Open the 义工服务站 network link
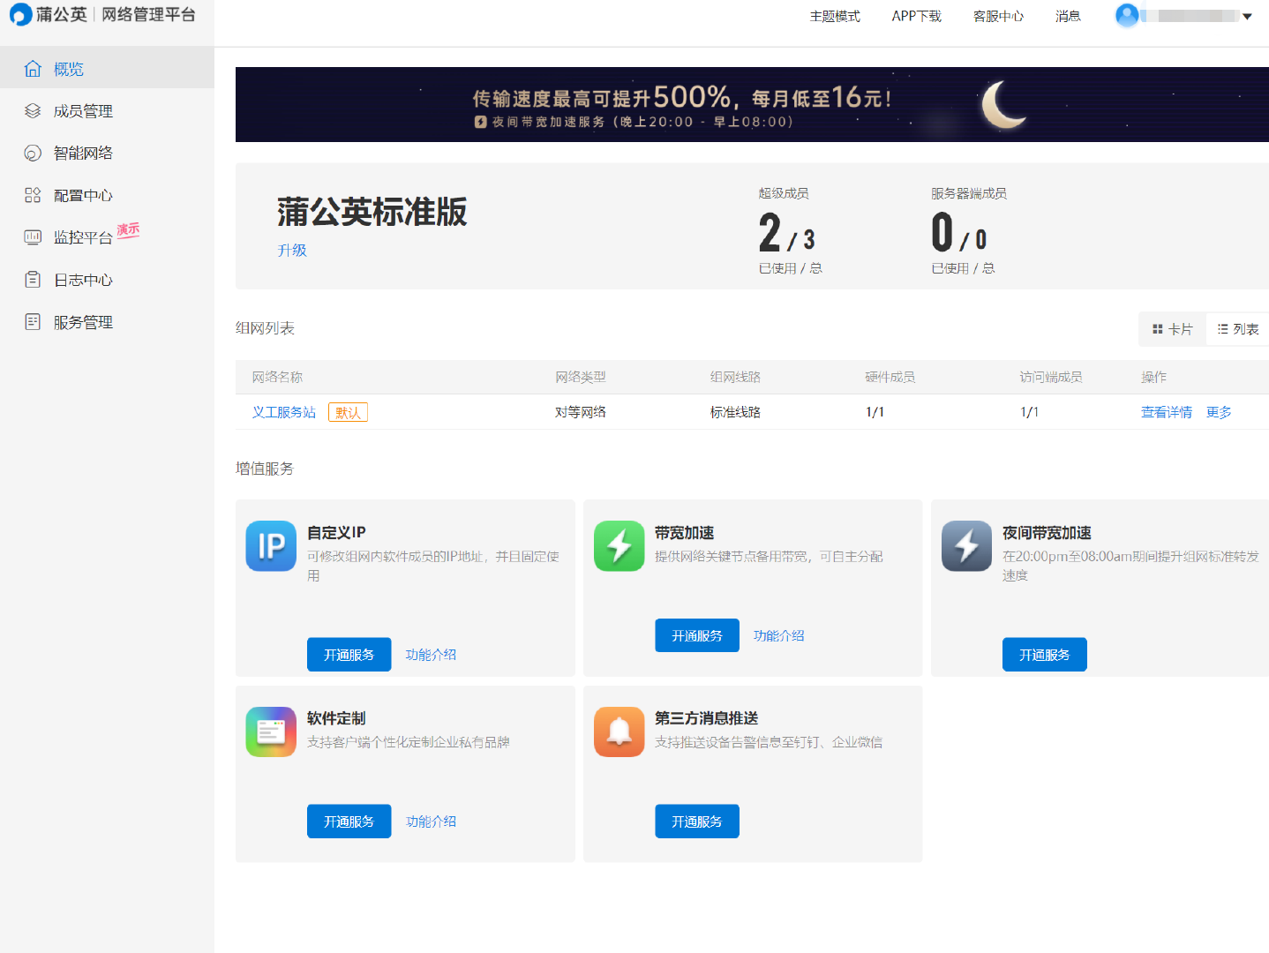Viewport: 1269px width, 953px height. (284, 412)
